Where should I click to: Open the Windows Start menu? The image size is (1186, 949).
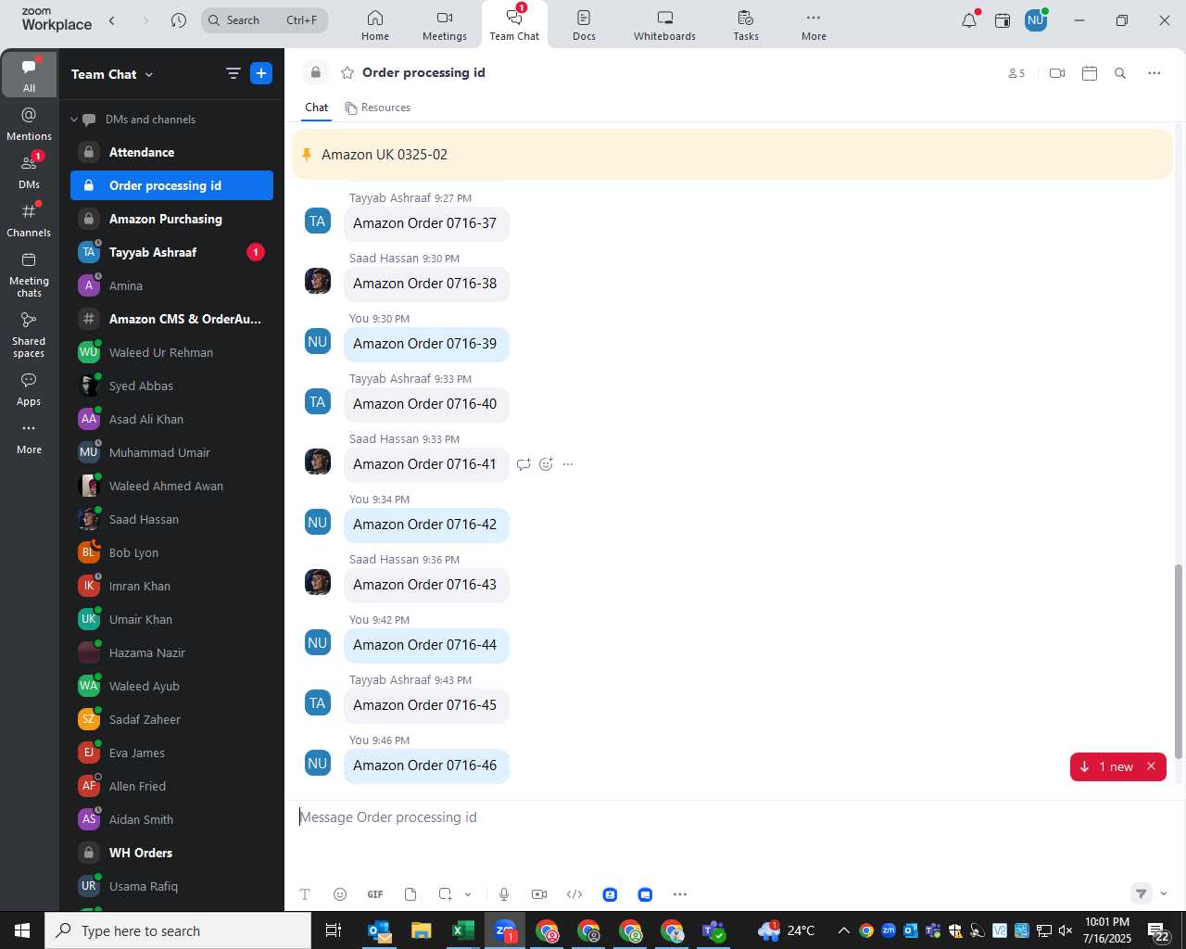(x=22, y=930)
